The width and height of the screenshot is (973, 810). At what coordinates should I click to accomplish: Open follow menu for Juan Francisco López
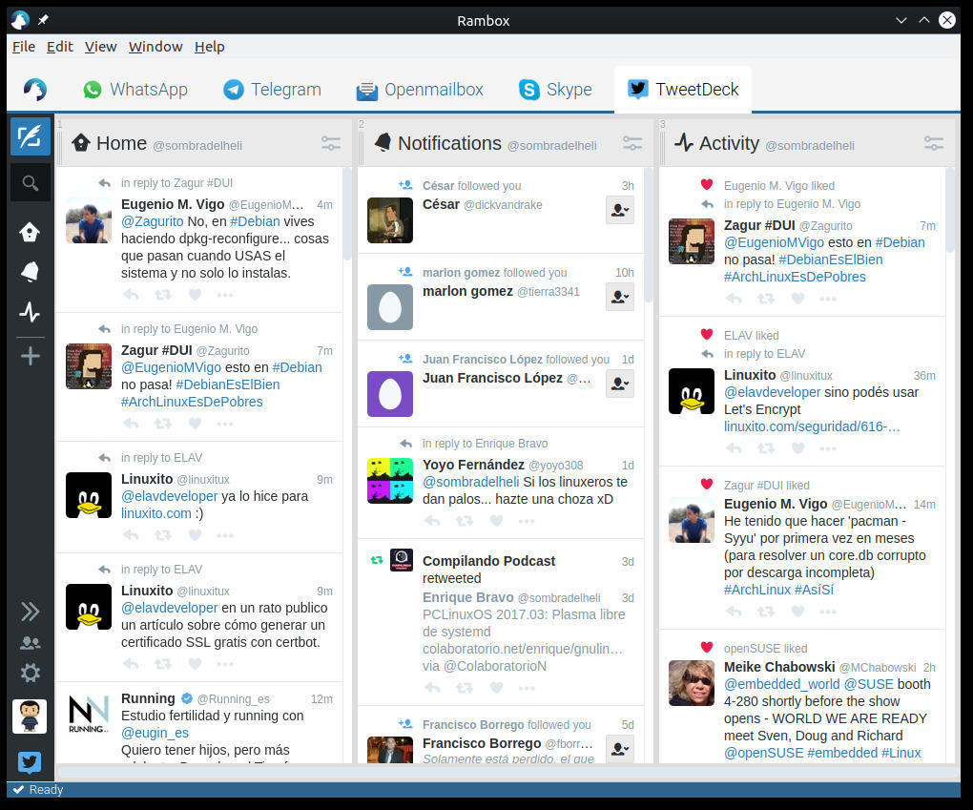(x=620, y=384)
